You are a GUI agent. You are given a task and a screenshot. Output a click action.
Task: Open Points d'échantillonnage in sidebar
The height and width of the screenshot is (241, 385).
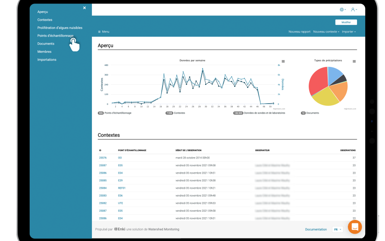(x=55, y=36)
